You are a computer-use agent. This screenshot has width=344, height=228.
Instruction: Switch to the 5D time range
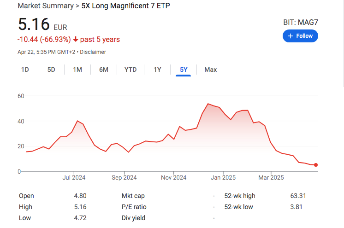pyautogui.click(x=51, y=70)
